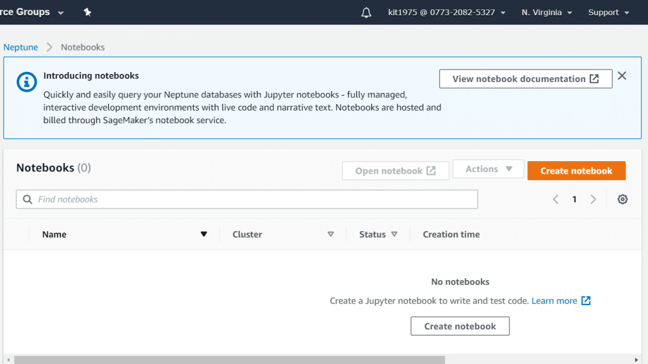Click the disabled Open notebook button
648x364 pixels.
(396, 171)
